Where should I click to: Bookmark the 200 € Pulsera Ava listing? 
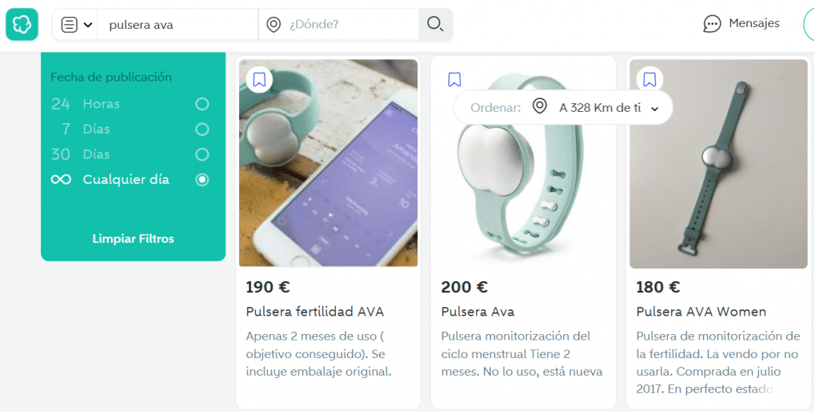point(454,79)
